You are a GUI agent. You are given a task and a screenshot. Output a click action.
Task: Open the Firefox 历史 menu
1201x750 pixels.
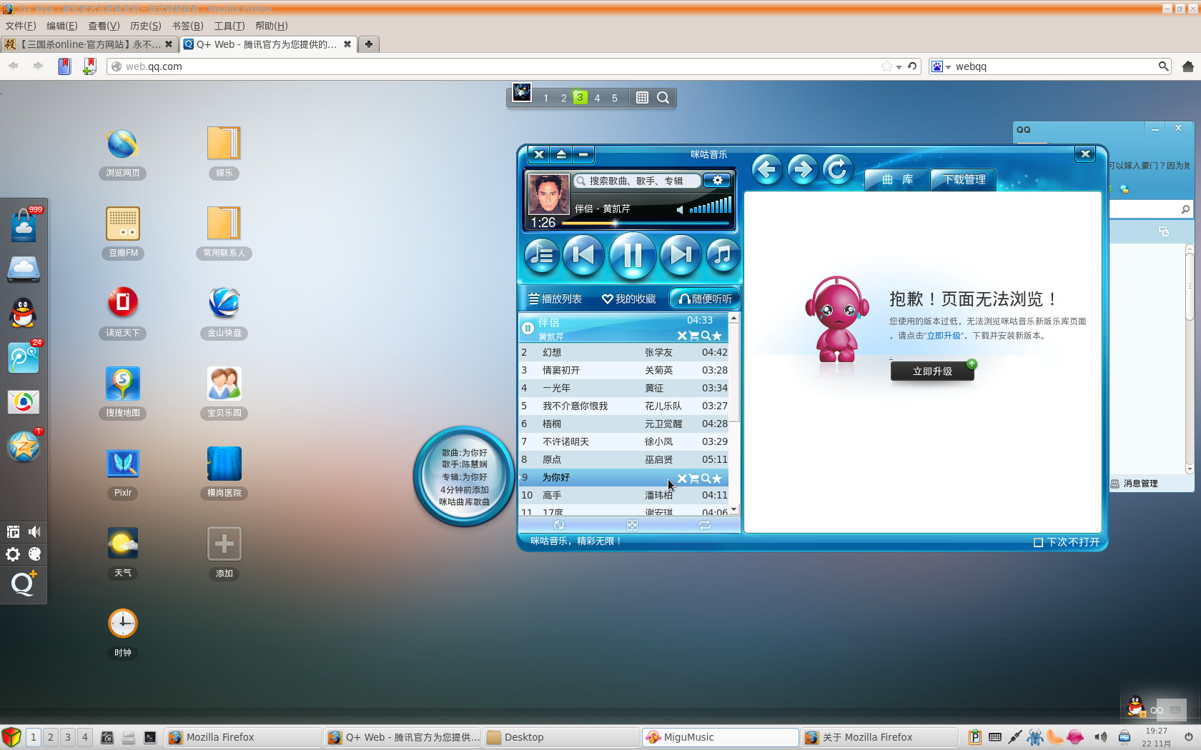(x=145, y=26)
